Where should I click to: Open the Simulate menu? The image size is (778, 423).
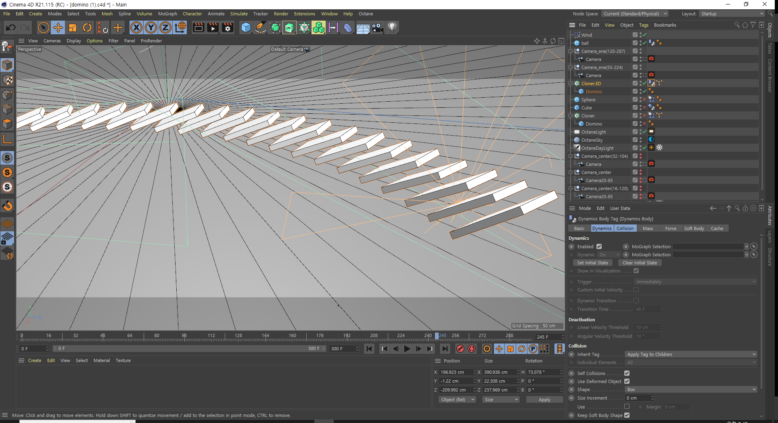[239, 14]
